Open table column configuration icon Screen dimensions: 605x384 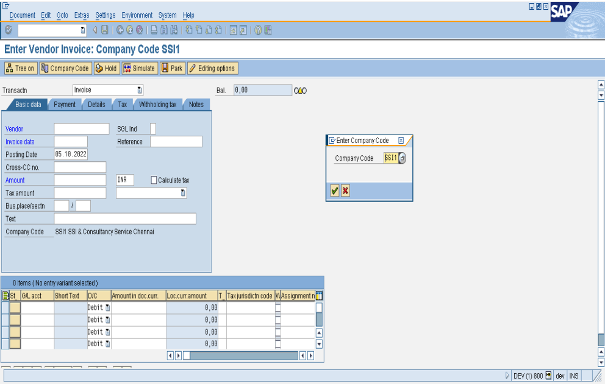tap(319, 296)
